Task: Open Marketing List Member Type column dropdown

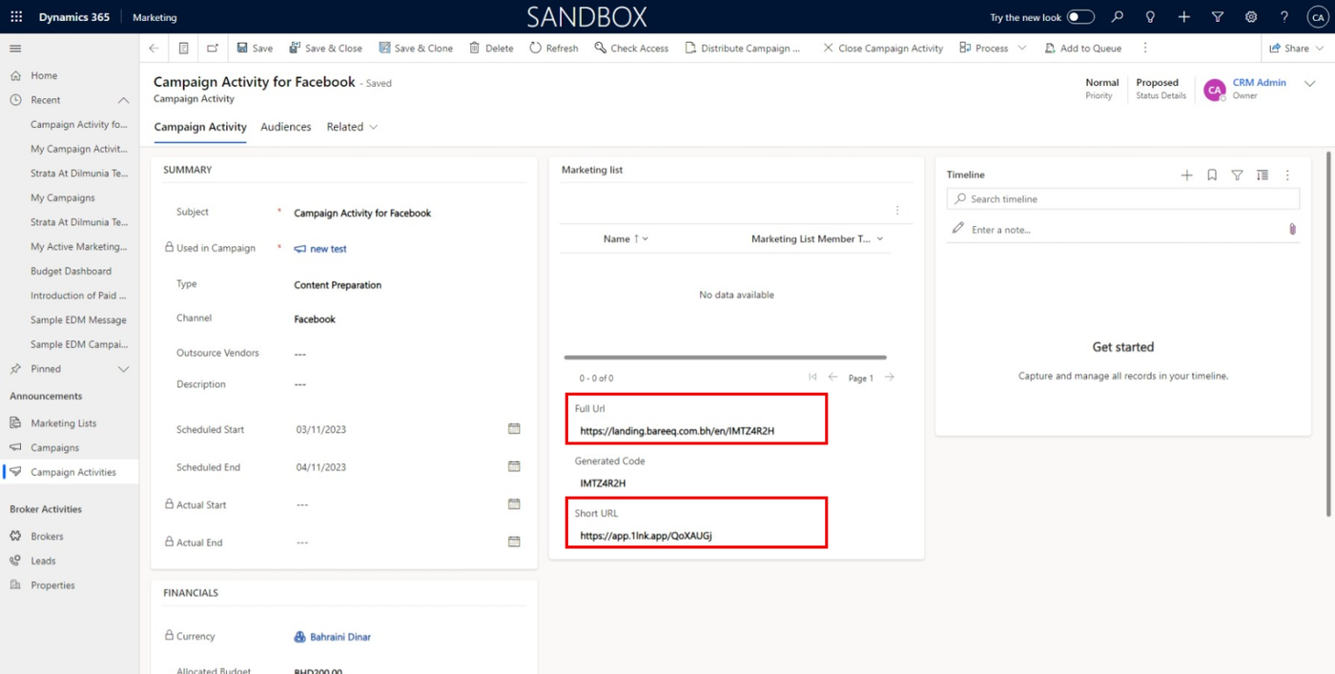Action: coord(879,239)
